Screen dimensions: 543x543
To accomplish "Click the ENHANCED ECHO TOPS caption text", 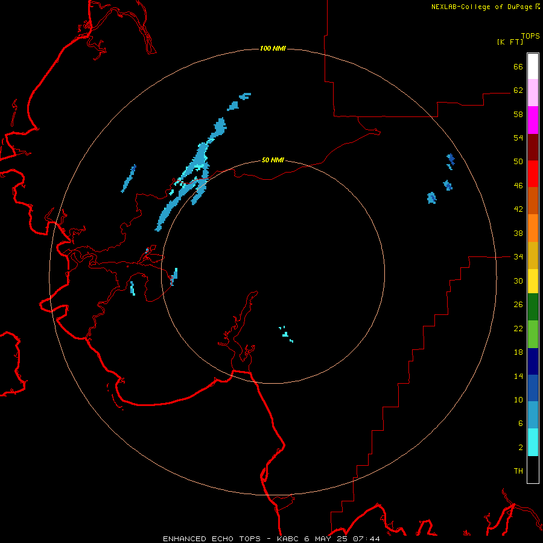I will click(x=212, y=539).
